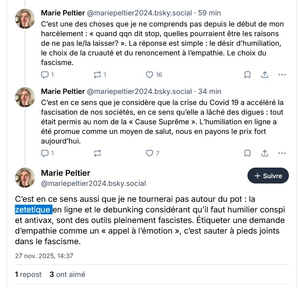Share the 59 min post

(x=265, y=75)
